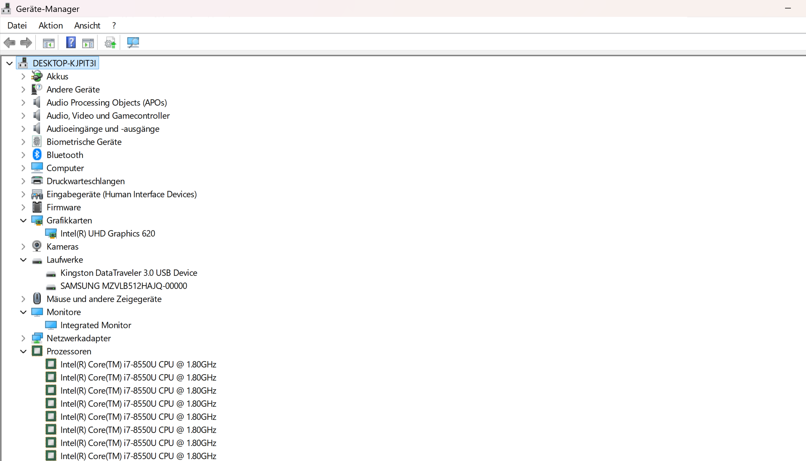Screen dimensions: 806x461
Task: Click the printer icon beside Druckwarteschlangen
Action: pyautogui.click(x=37, y=181)
